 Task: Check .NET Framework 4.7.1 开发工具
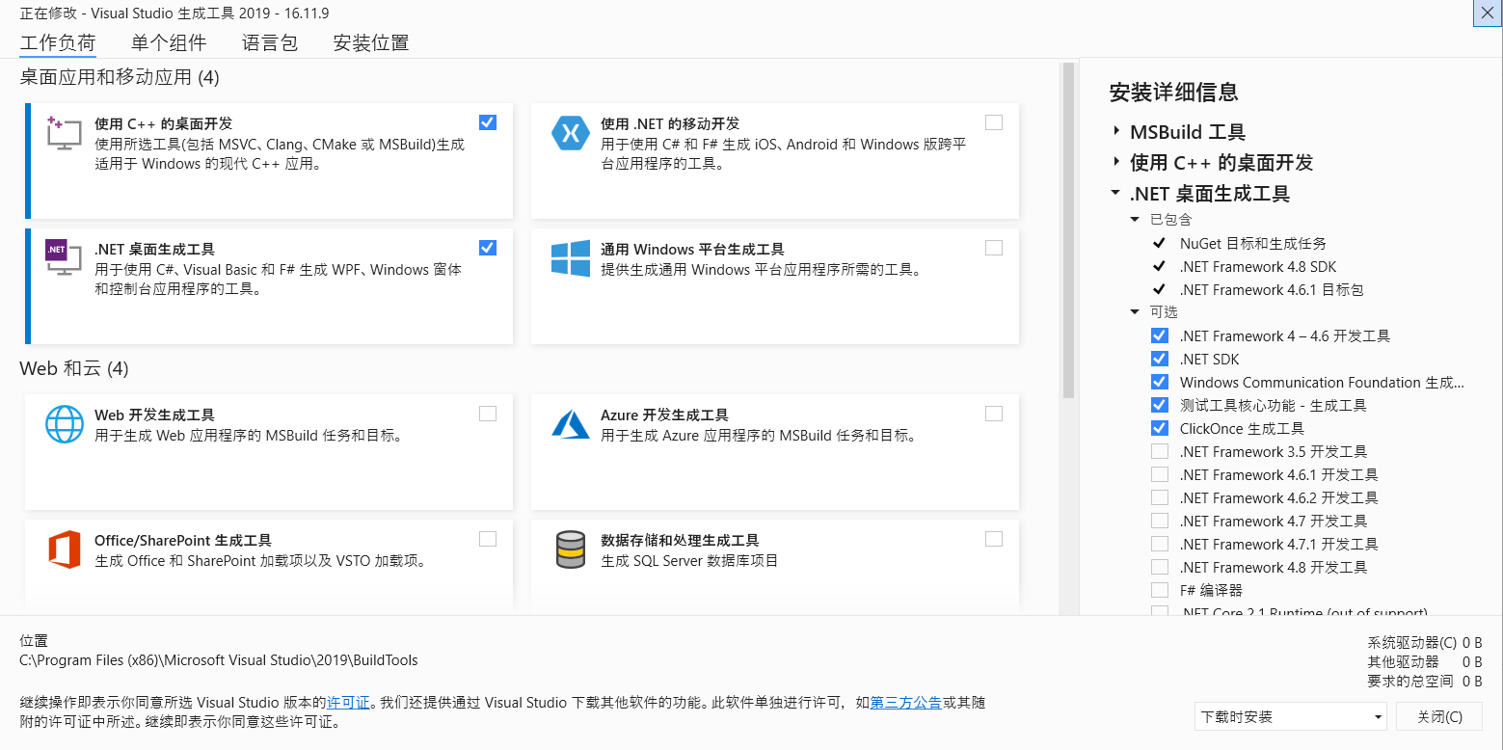pos(1160,544)
